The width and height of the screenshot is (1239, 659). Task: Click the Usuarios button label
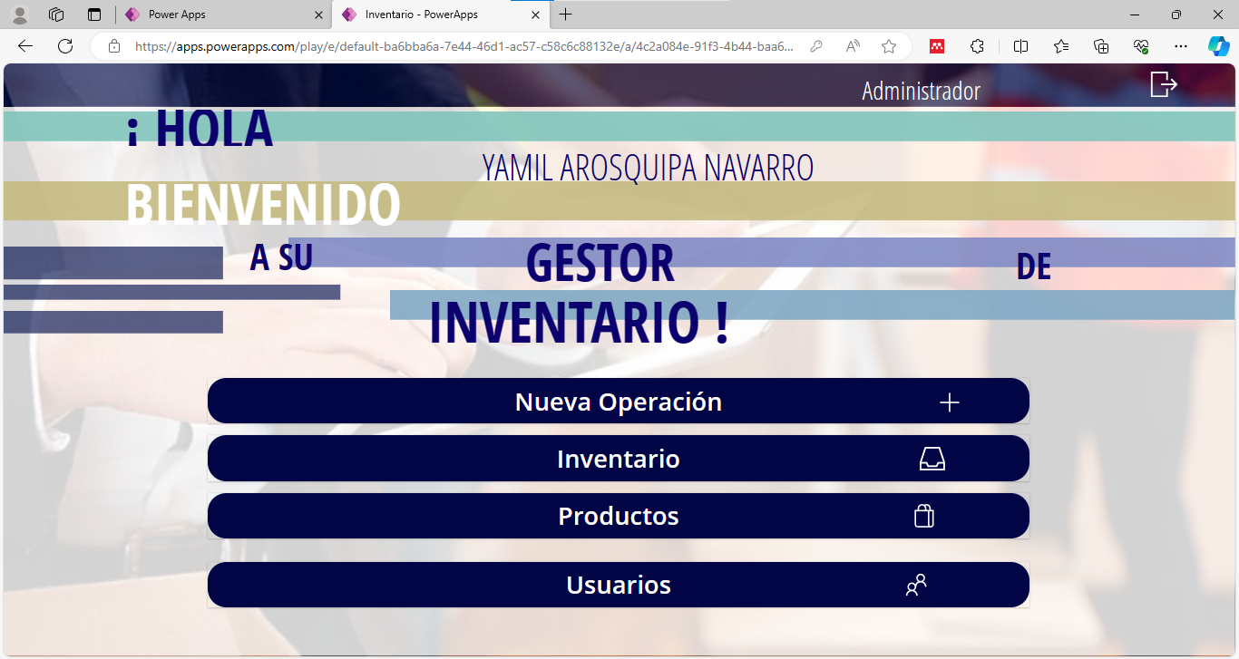[x=618, y=585]
